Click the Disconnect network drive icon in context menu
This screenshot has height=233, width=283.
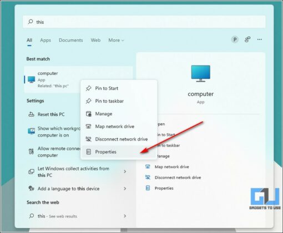[x=89, y=139]
